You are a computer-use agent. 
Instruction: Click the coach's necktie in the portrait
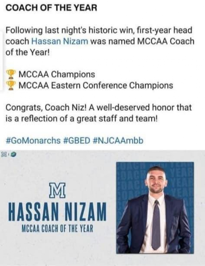156,225
